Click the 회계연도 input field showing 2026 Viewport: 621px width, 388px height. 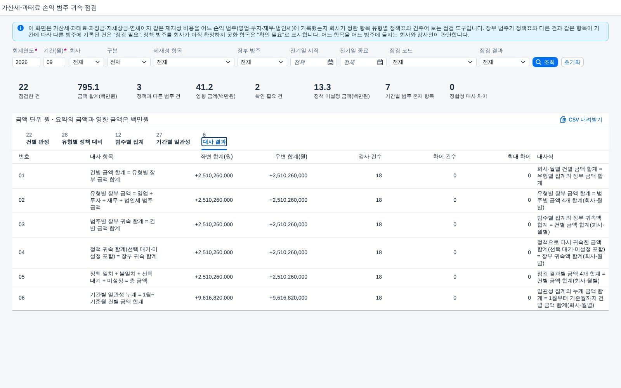pyautogui.click(x=26, y=62)
